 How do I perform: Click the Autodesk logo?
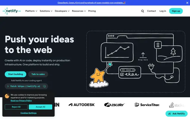coord(82,105)
